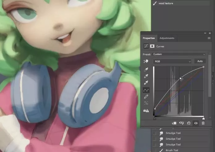This screenshot has height=152, width=215.
Task: Click the white point input slider triangle
Action: tap(203, 118)
